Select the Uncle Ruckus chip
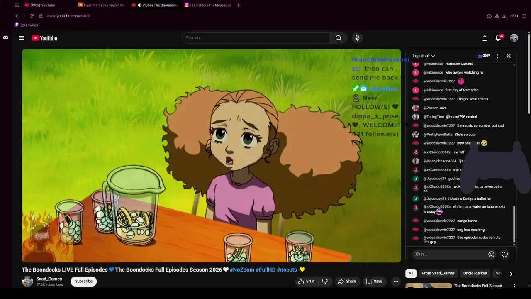The height and width of the screenshot is (299, 531). coord(475,273)
